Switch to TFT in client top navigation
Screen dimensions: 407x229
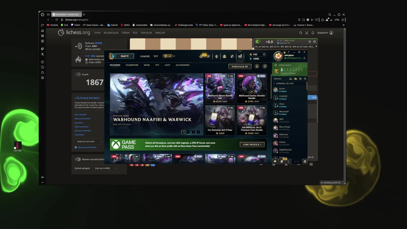pyautogui.click(x=156, y=56)
